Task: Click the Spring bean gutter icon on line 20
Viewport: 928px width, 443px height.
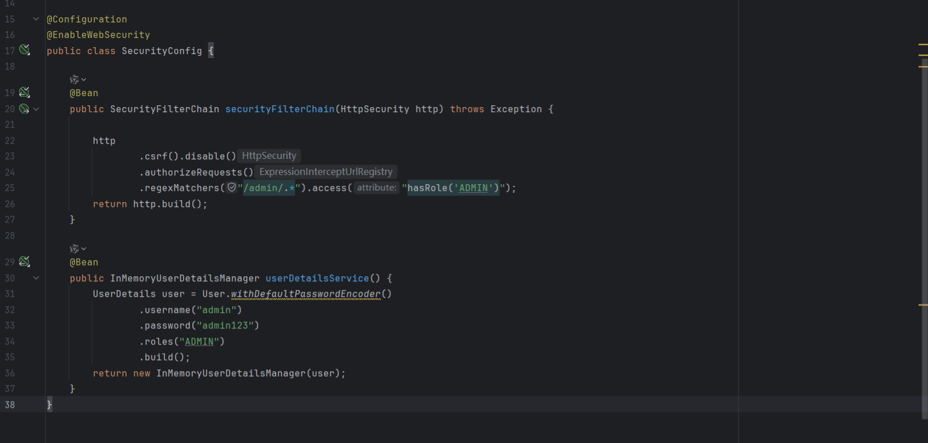Action: click(24, 109)
